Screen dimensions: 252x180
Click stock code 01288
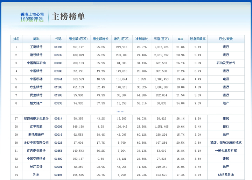(x=58, y=87)
